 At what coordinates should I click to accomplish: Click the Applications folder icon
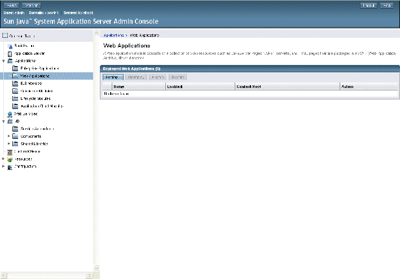10,61
